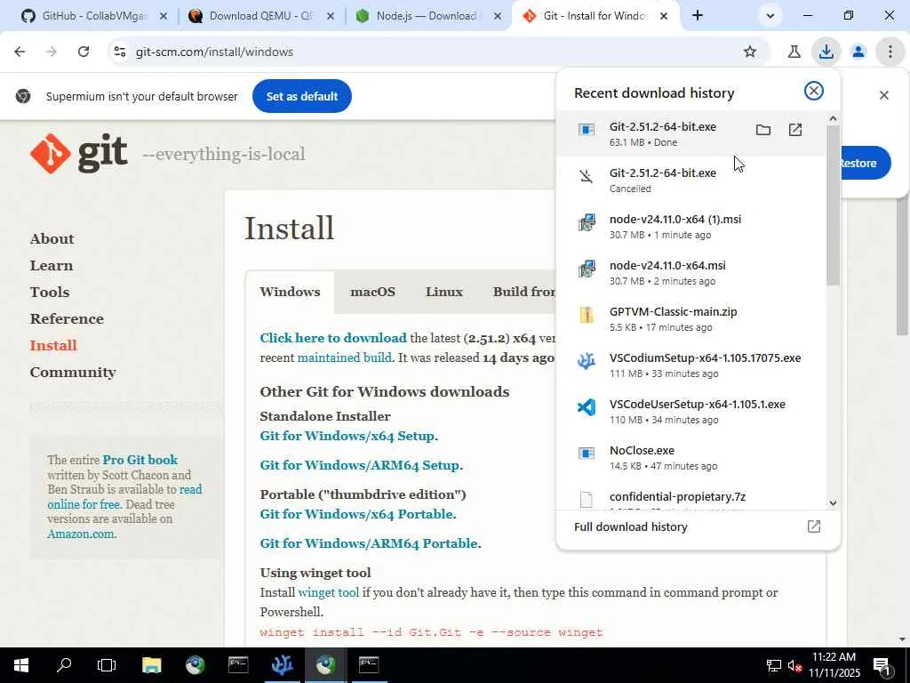Select the macOS install tab
The image size is (910, 683).
point(372,292)
